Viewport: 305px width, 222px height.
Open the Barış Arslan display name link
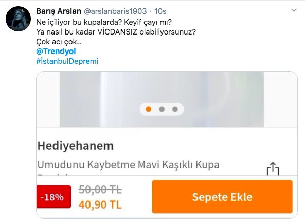pyautogui.click(x=59, y=11)
